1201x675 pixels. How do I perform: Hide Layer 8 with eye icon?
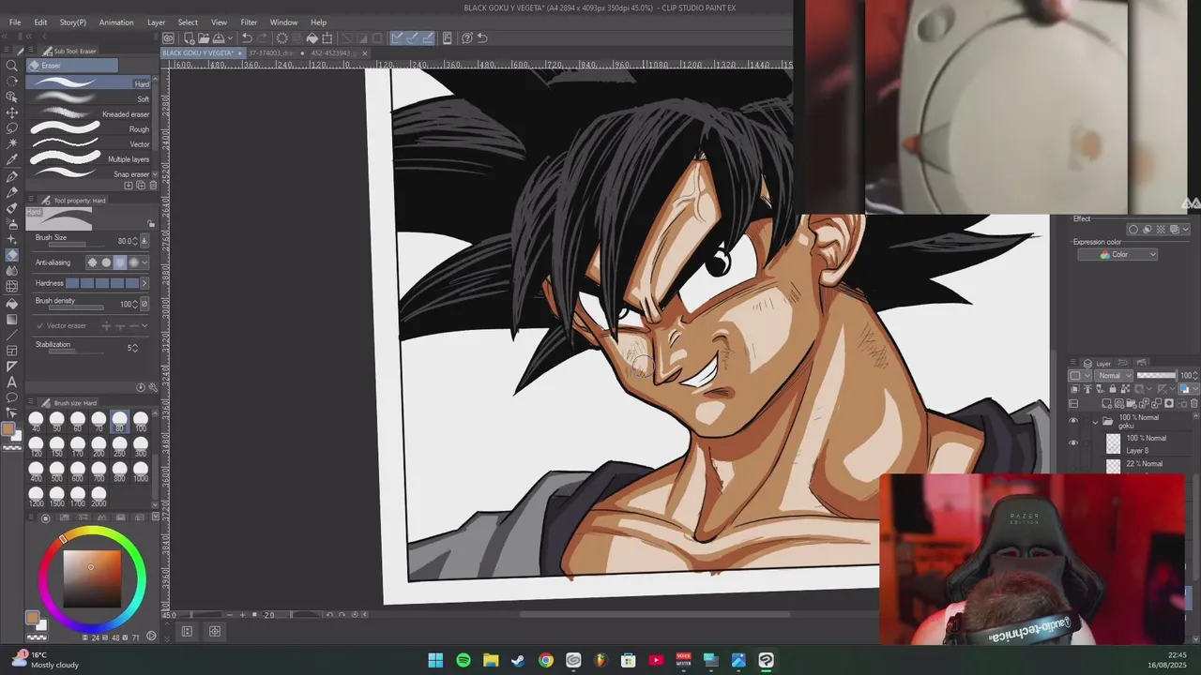click(x=1073, y=443)
